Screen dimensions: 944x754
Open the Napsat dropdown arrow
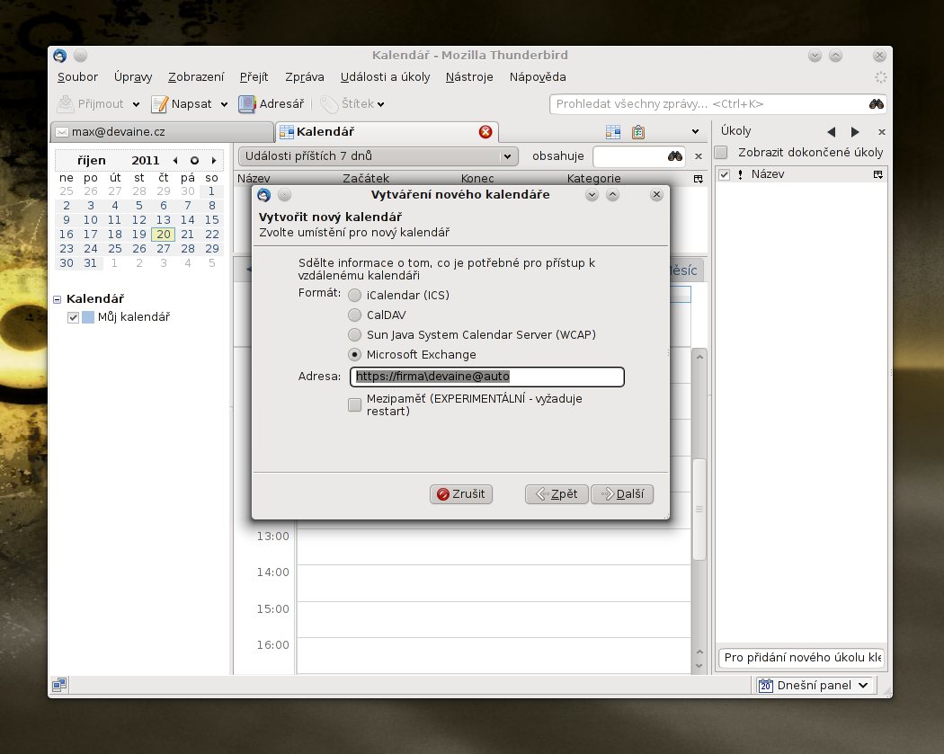click(x=224, y=105)
